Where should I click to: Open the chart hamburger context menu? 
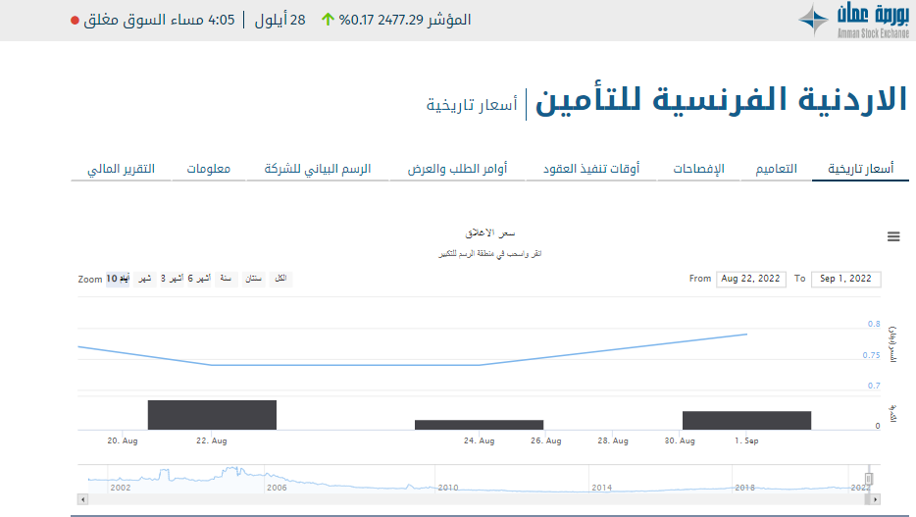click(892, 236)
